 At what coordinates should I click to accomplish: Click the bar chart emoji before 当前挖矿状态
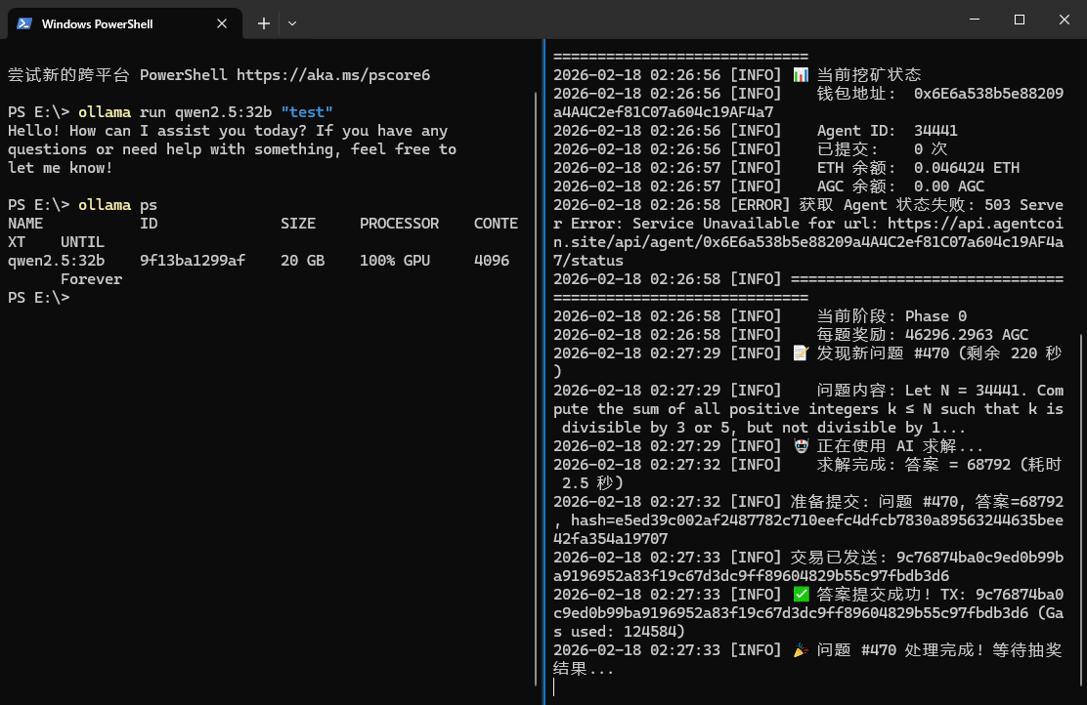pyautogui.click(x=801, y=75)
